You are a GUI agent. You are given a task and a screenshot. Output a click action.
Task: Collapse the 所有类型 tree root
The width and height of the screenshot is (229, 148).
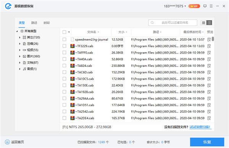[17, 31]
